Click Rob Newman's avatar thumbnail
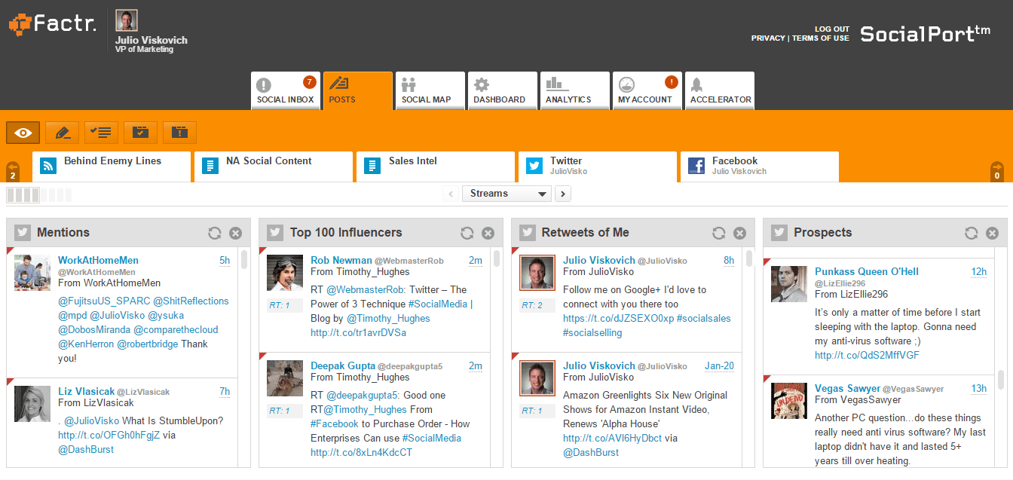 tap(285, 273)
